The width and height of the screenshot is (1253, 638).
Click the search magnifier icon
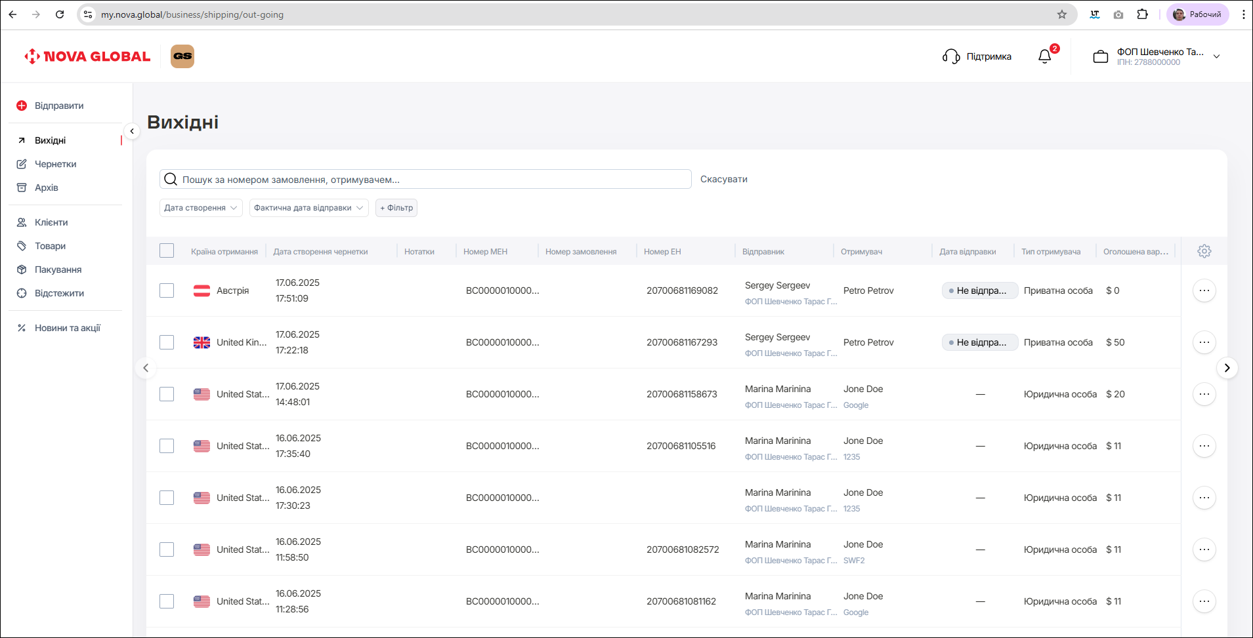(x=171, y=179)
